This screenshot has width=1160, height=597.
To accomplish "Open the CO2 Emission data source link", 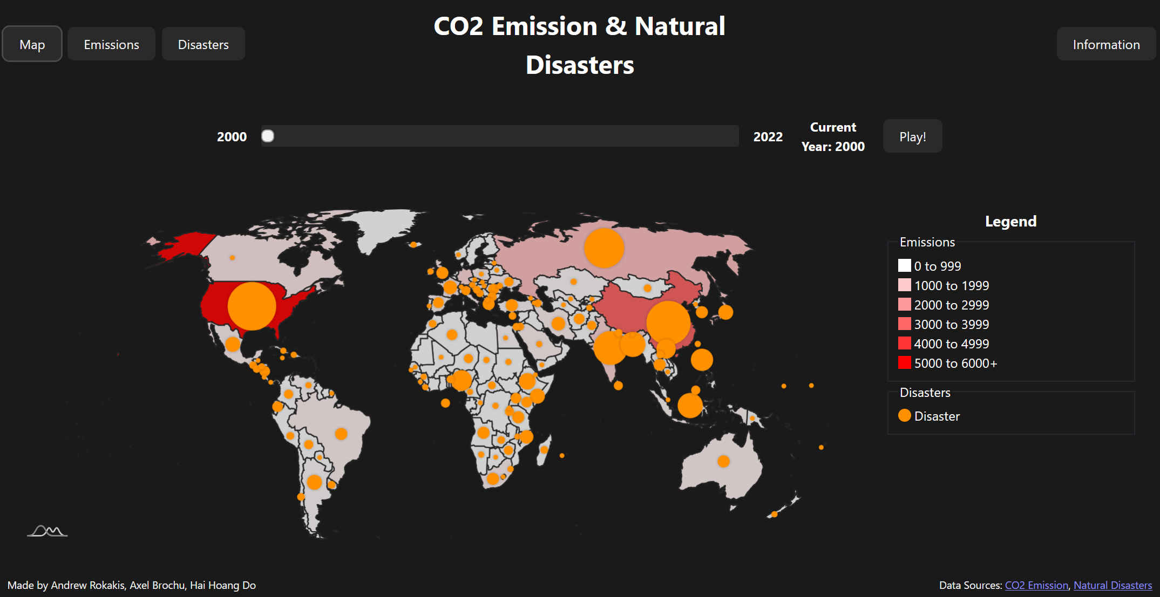I will (1036, 585).
